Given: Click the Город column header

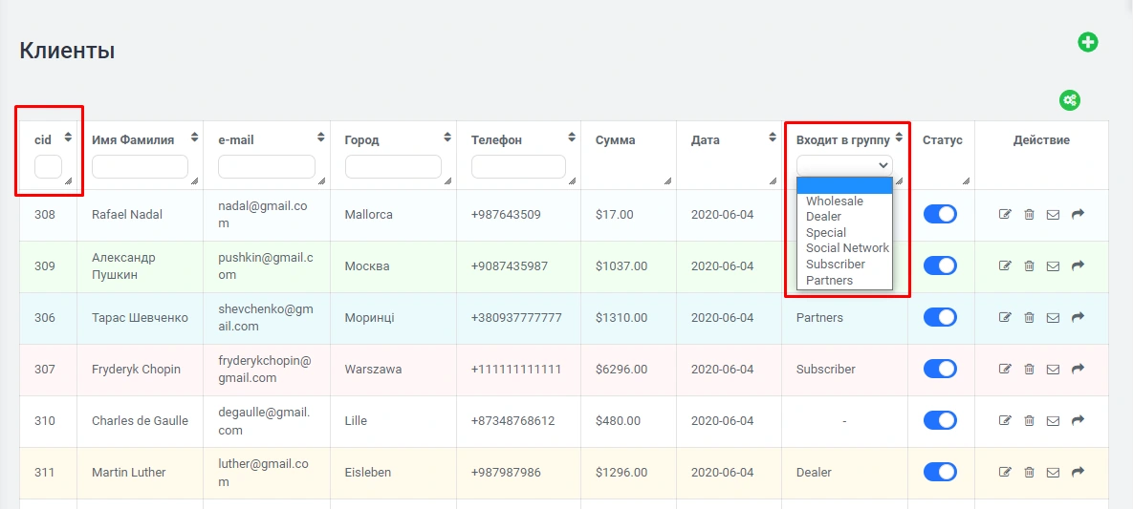Looking at the screenshot, I should 361,140.
